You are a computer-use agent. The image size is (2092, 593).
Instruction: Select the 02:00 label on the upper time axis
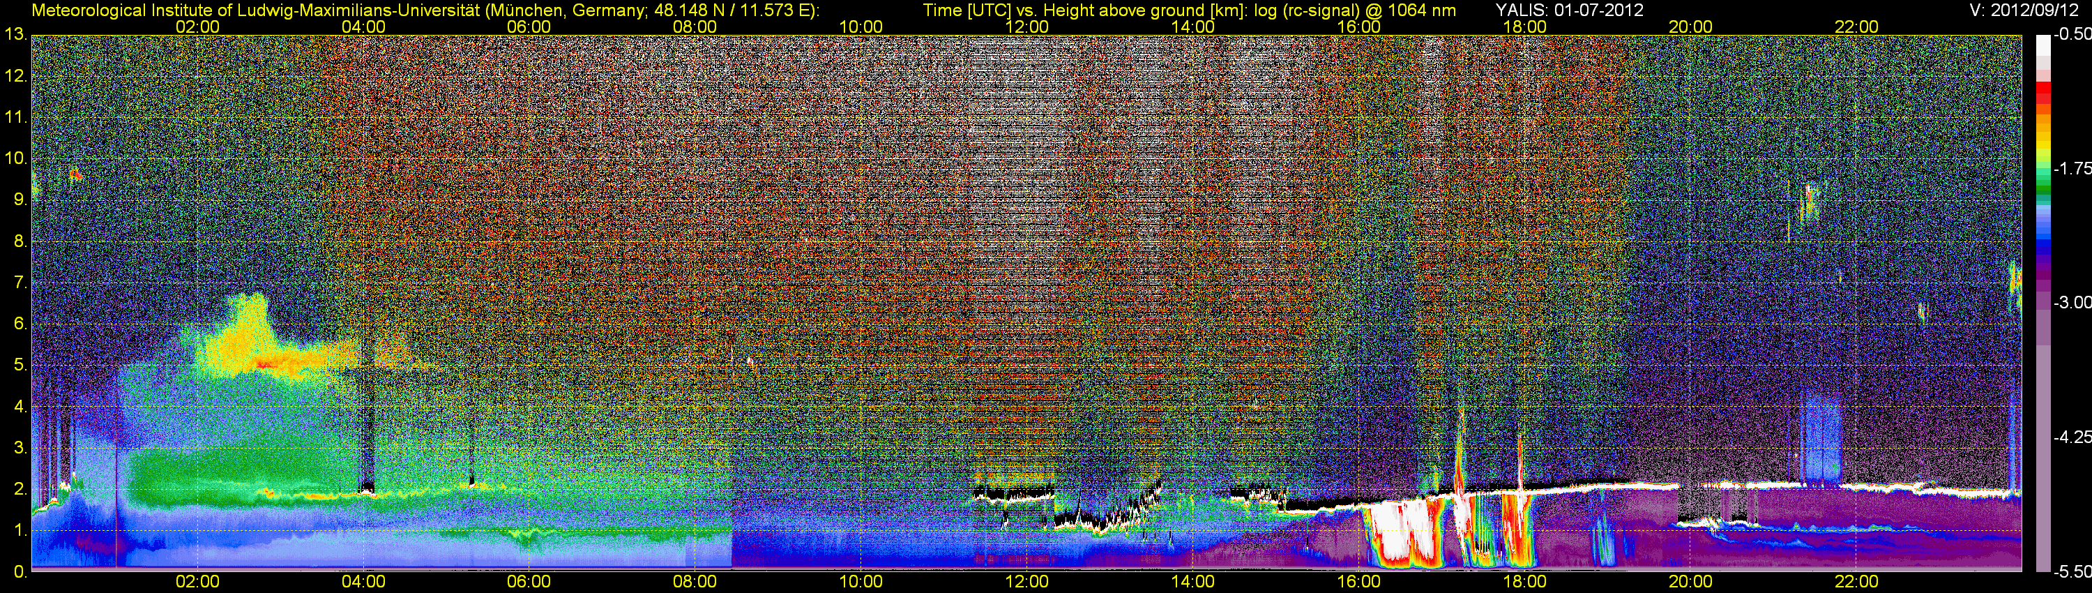(197, 27)
